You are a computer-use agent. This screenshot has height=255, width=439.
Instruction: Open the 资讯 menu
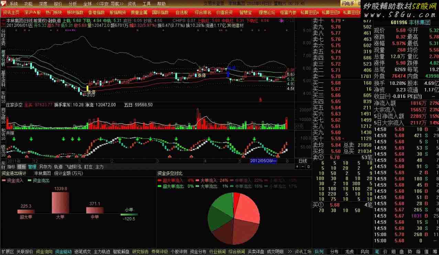pos(132,4)
